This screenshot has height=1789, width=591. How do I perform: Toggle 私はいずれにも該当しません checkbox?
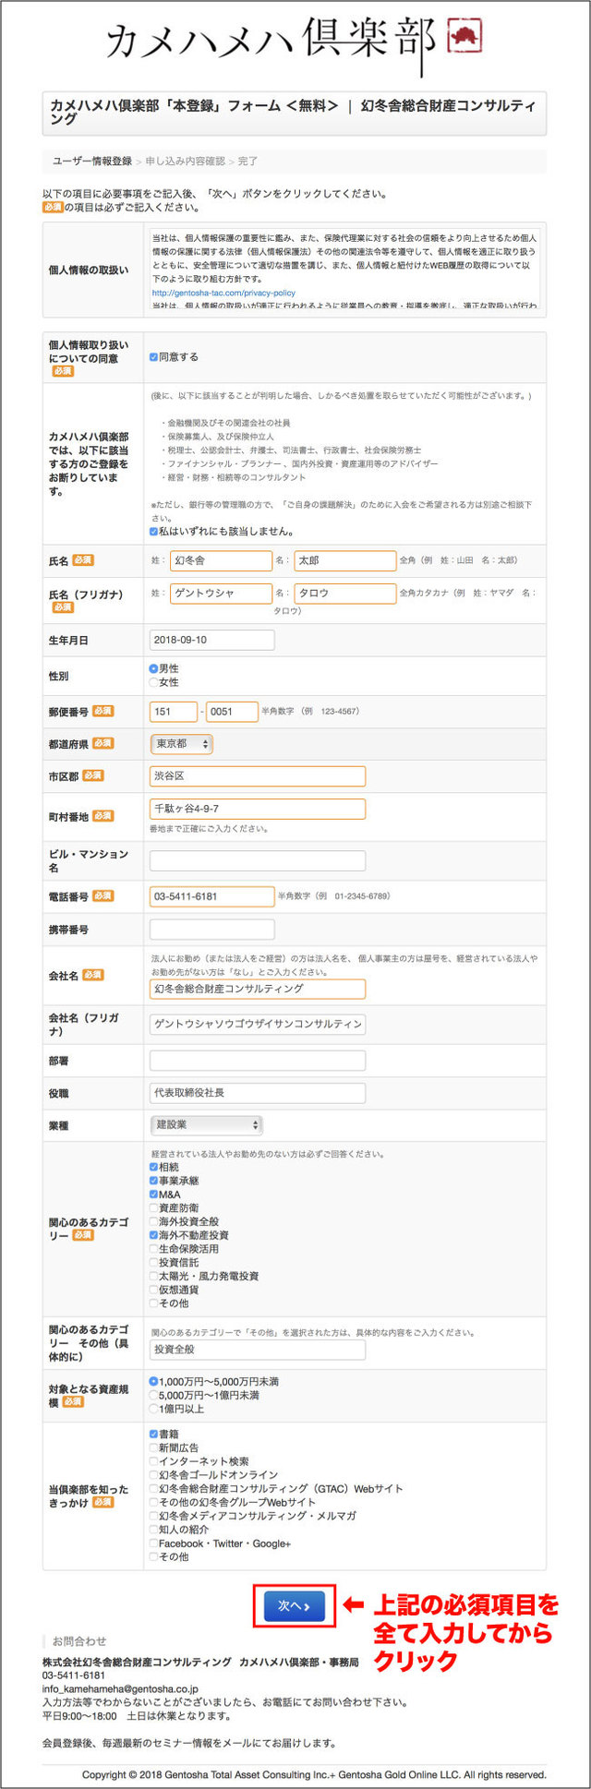coord(153,532)
